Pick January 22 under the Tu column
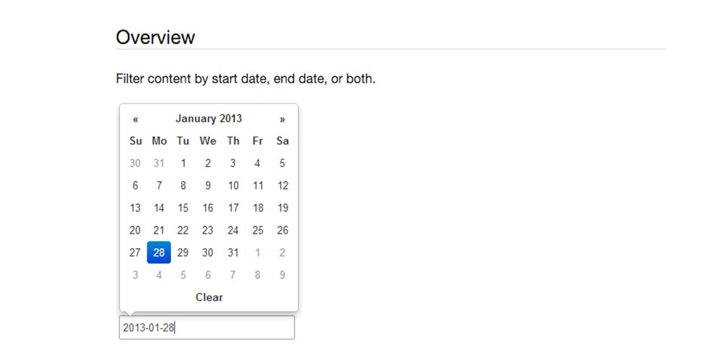Image resolution: width=719 pixels, height=353 pixels. pyautogui.click(x=183, y=230)
